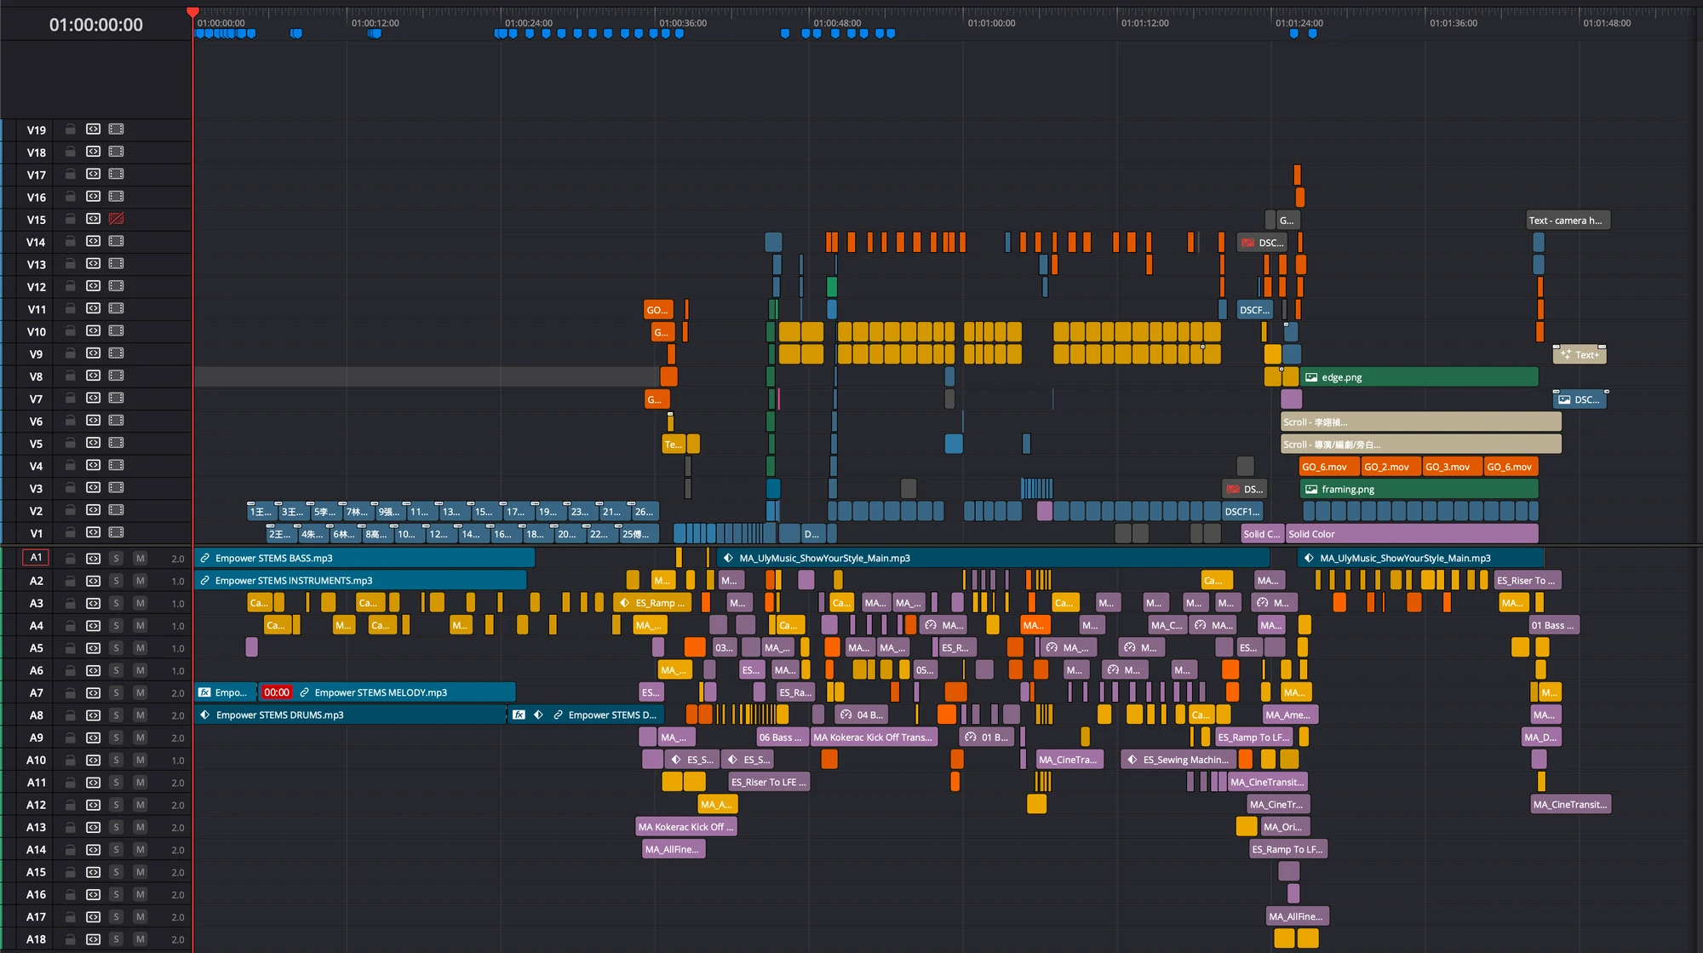Click the auto track selector icon on track V18
Viewport: 1703px width, 953px height.
pyautogui.click(x=92, y=152)
